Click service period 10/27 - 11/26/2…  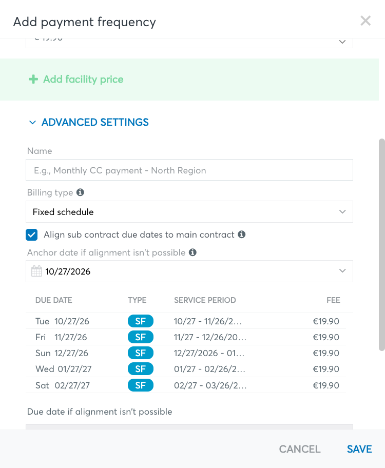pyautogui.click(x=208, y=321)
